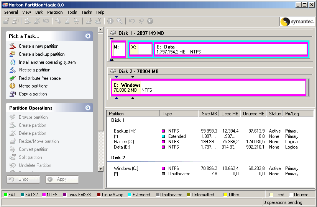Click Delete partition under Partition Operations

(32, 133)
